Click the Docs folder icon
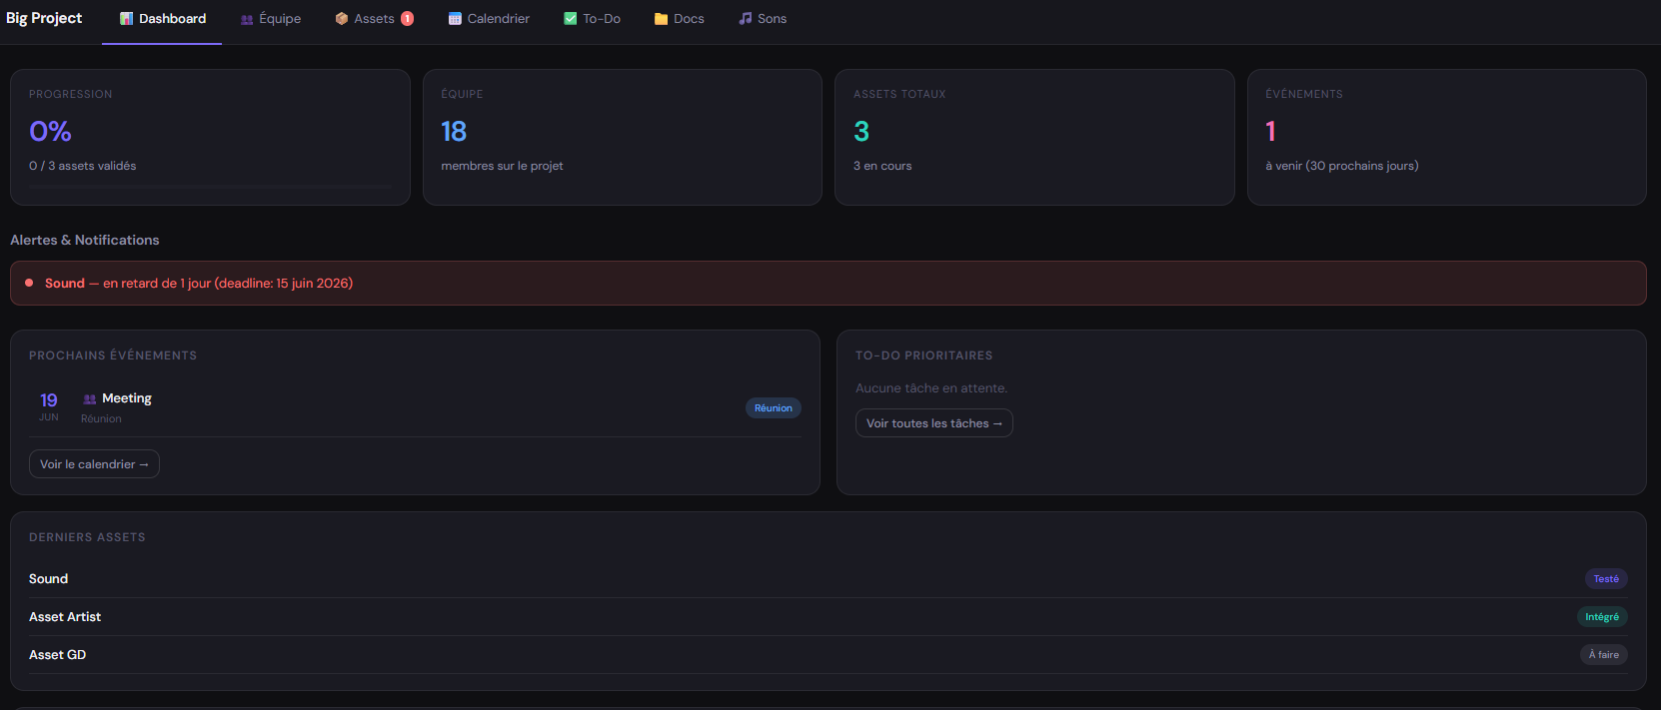This screenshot has width=1661, height=710. (x=661, y=19)
